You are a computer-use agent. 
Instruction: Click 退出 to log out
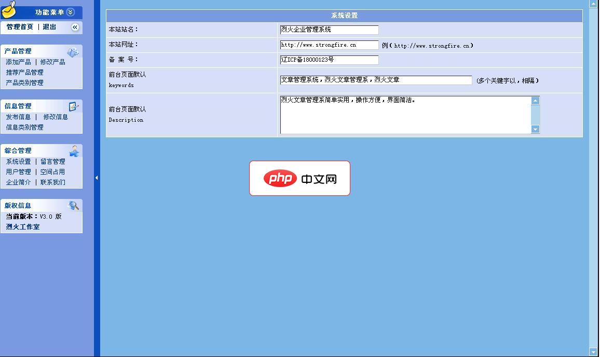tap(49, 27)
